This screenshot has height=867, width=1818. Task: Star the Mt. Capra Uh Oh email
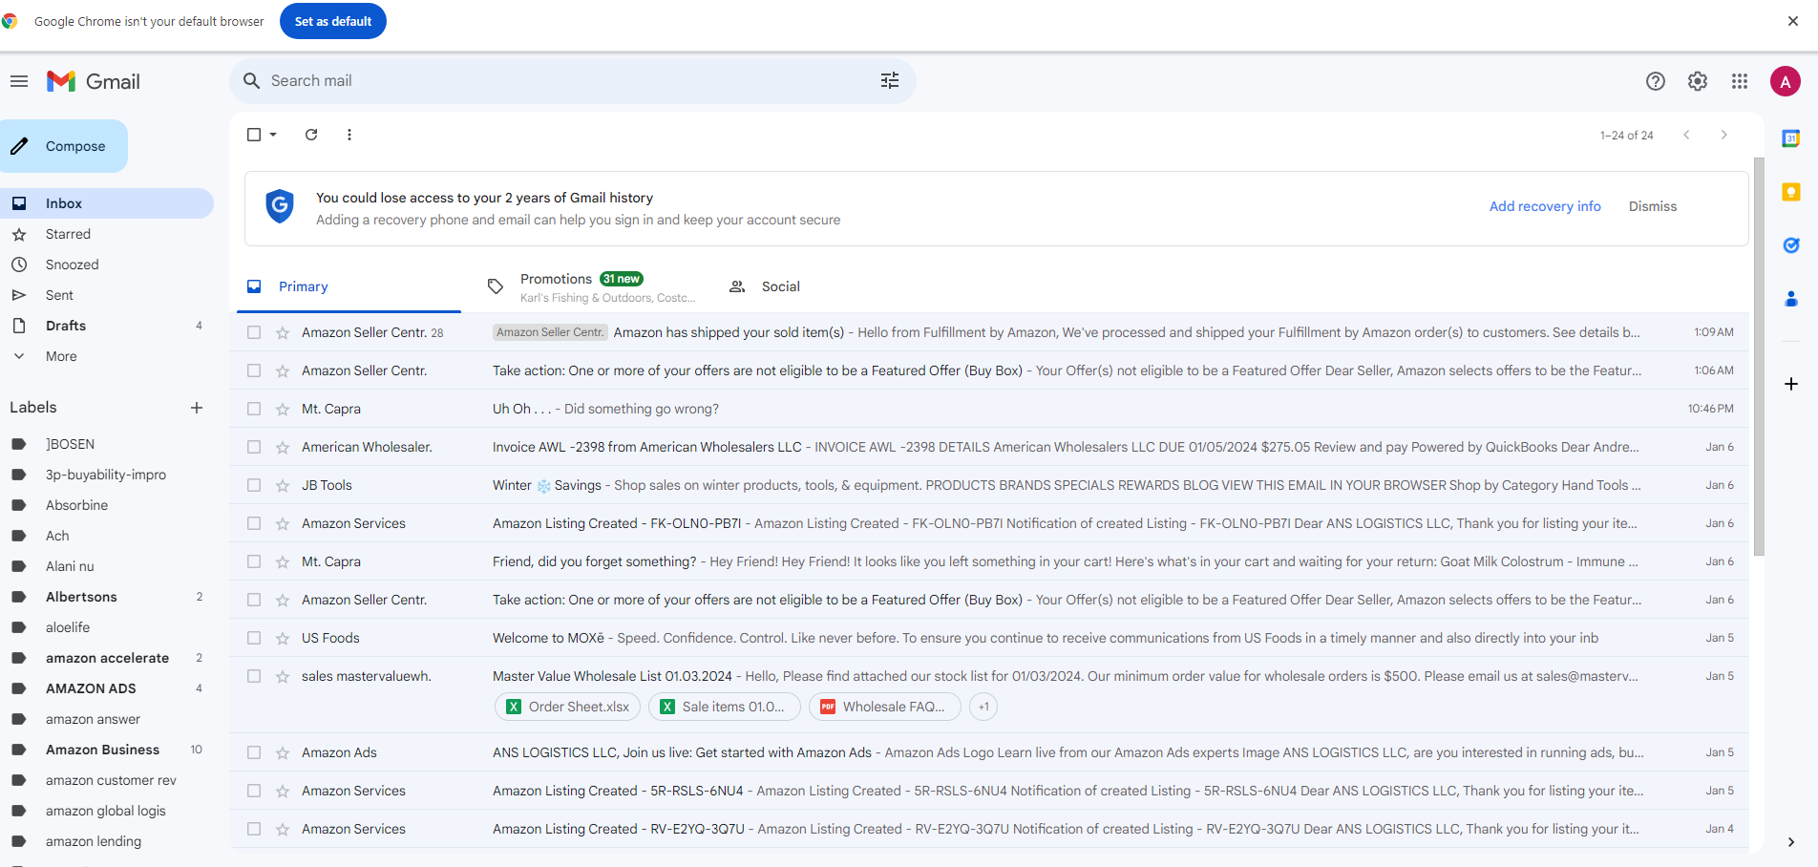pyautogui.click(x=283, y=409)
